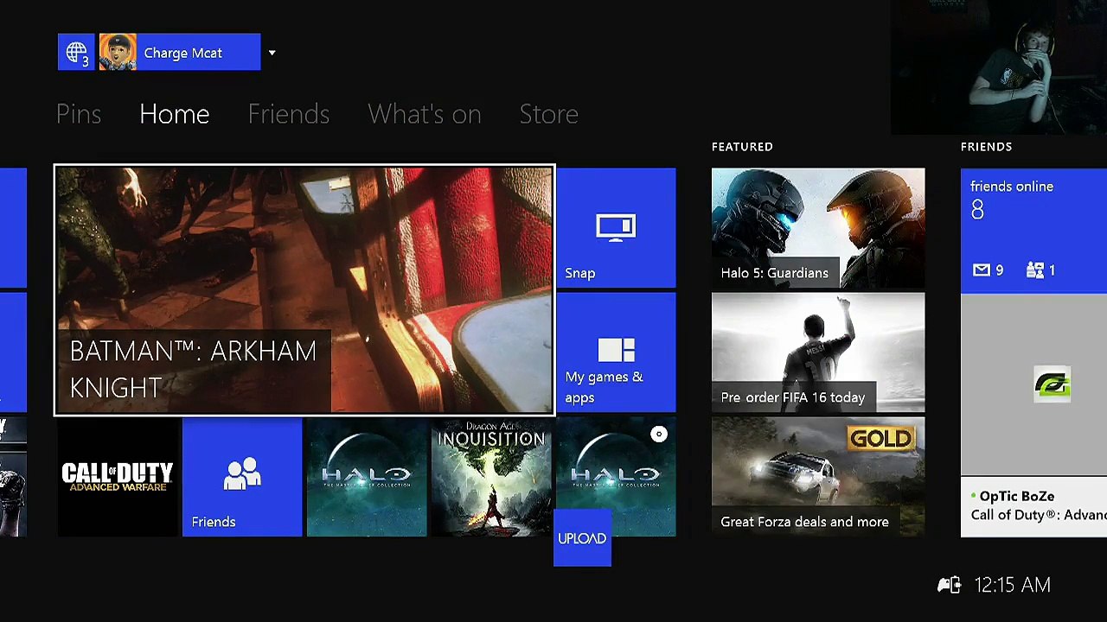
Task: Open the Friends app tile
Action: [x=242, y=477]
